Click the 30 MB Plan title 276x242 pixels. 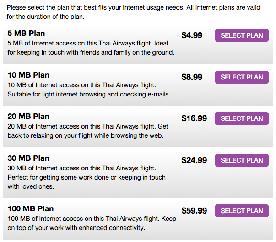pyautogui.click(x=28, y=158)
